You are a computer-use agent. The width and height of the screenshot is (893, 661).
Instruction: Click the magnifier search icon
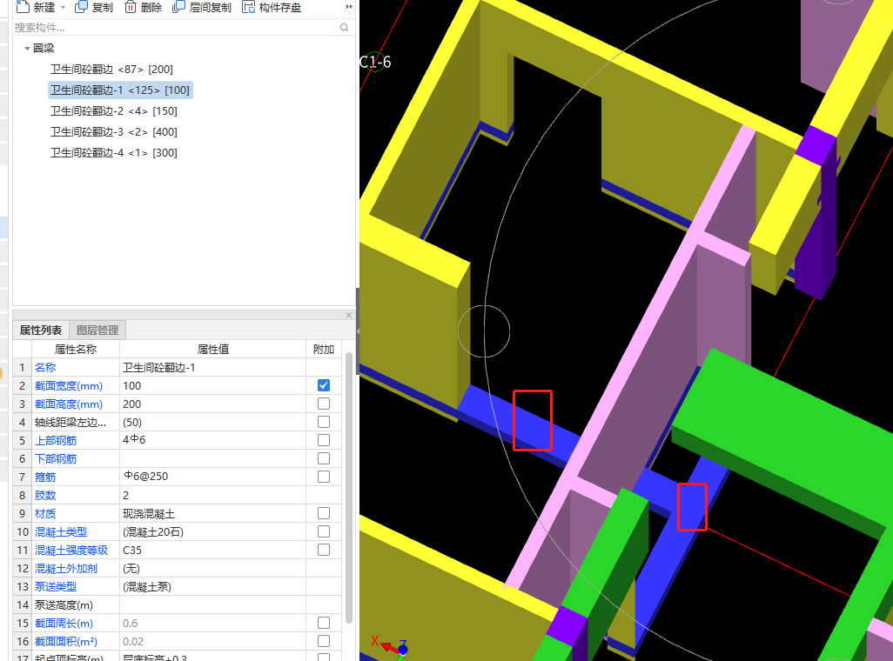[344, 27]
